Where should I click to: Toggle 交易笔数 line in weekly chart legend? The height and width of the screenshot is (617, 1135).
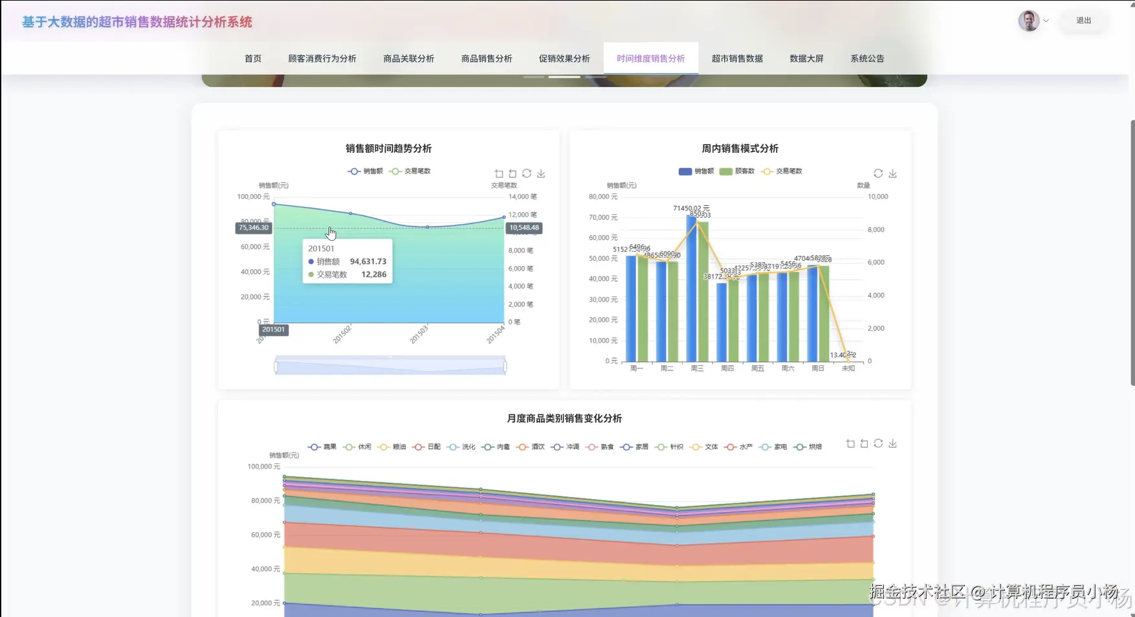point(782,171)
